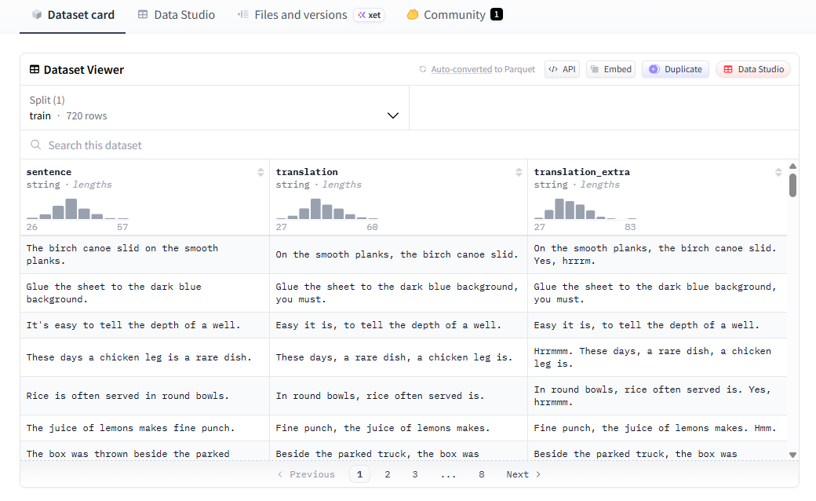816x501 pixels.
Task: Click the sentence lengths histogram
Action: click(x=78, y=209)
